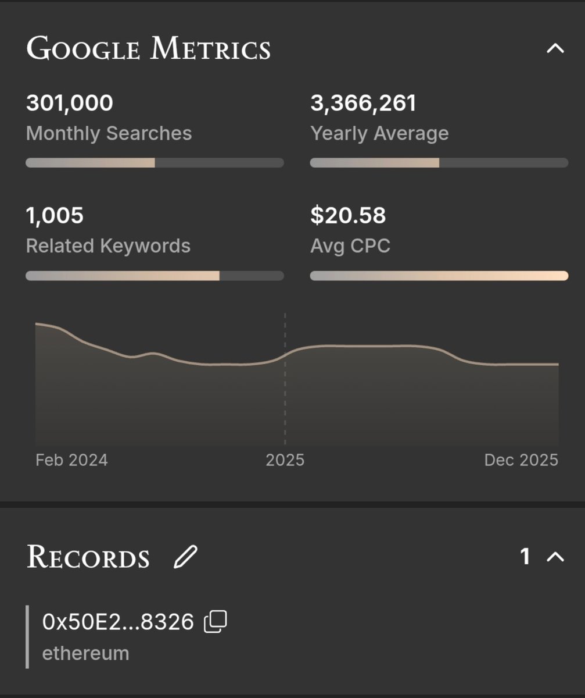Click the 301,000 monthly searches value

point(70,104)
